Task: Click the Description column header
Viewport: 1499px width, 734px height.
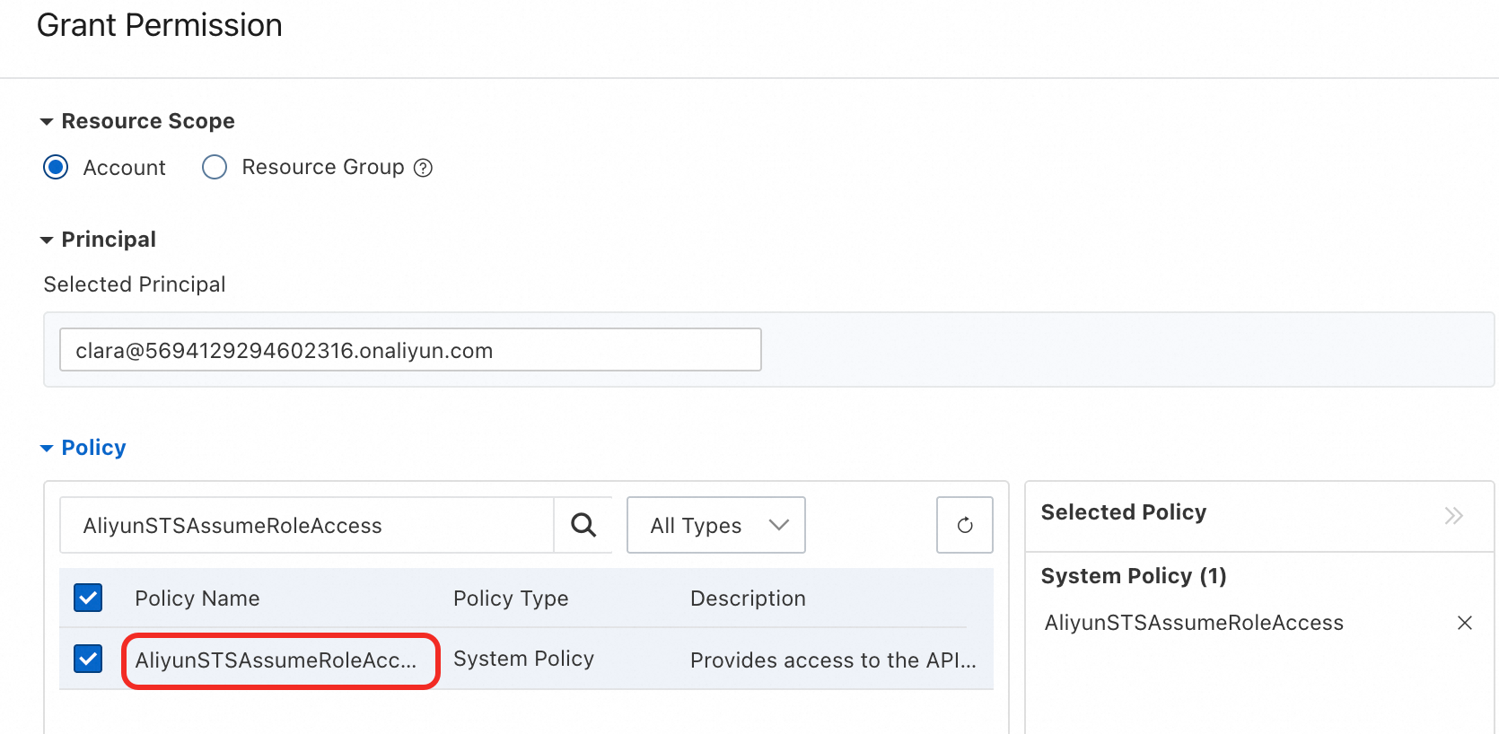Action: pos(748,599)
